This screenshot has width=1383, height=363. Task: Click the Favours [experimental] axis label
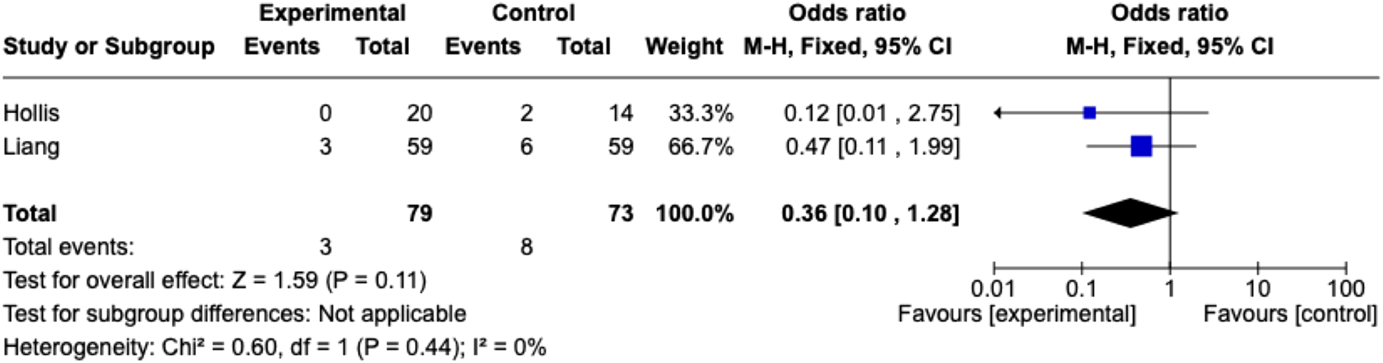[1016, 314]
